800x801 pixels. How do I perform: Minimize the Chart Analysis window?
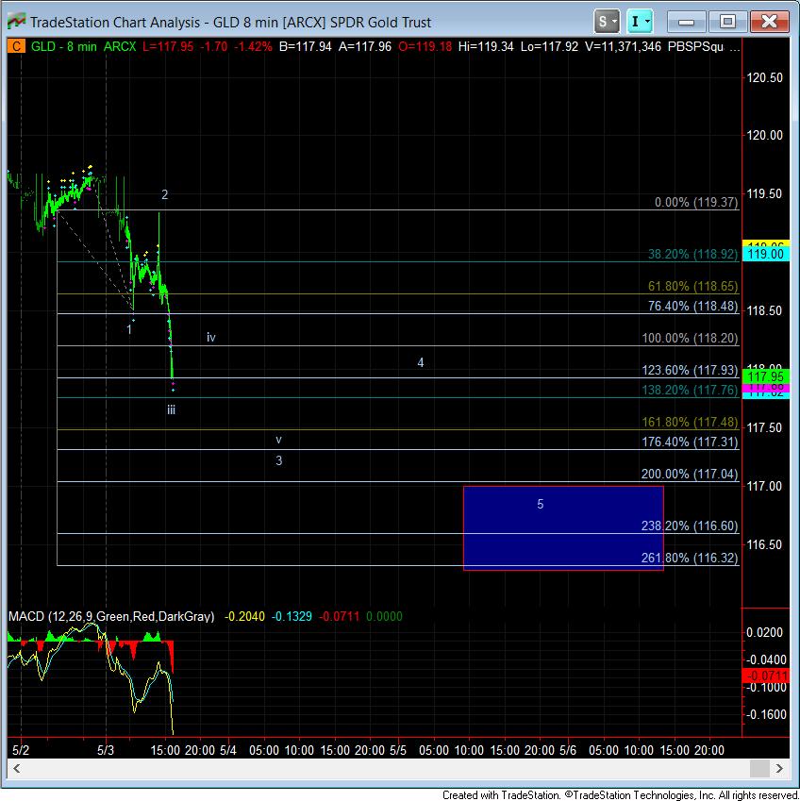686,22
